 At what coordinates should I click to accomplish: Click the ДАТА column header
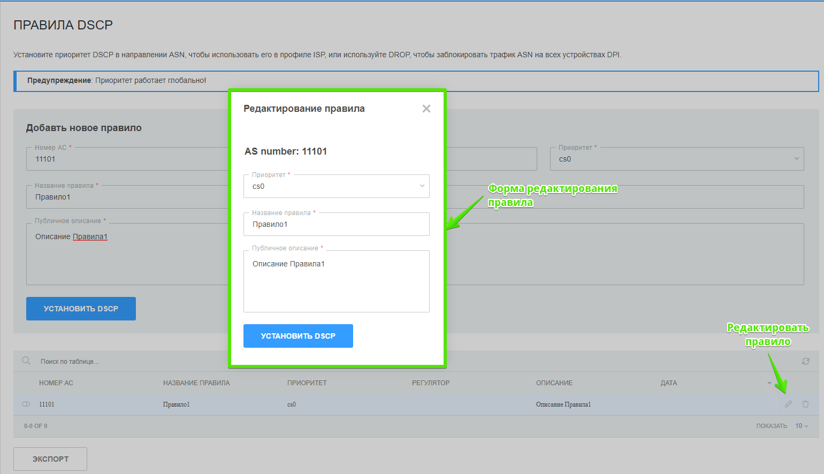click(x=668, y=383)
